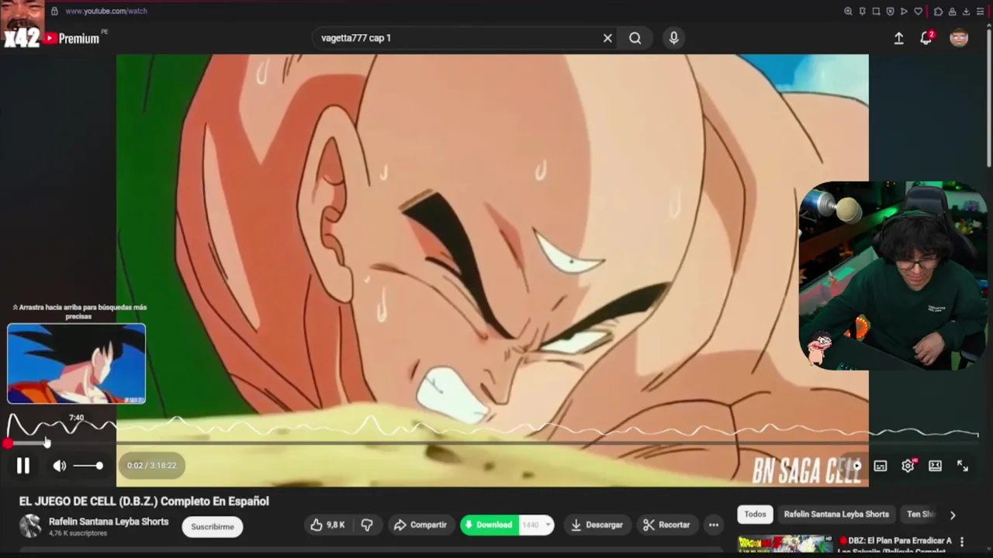The image size is (993, 558).
Task: Like the video with the thumbs up
Action: pyautogui.click(x=327, y=525)
